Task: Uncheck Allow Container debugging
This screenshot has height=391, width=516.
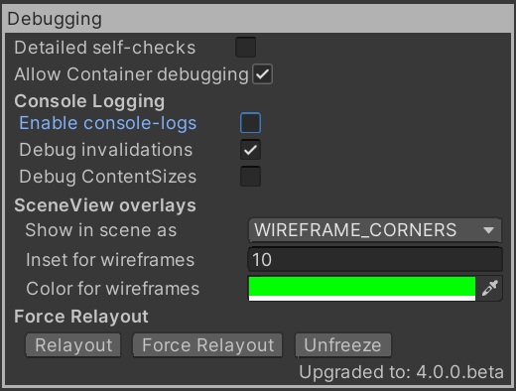Action: (x=262, y=74)
